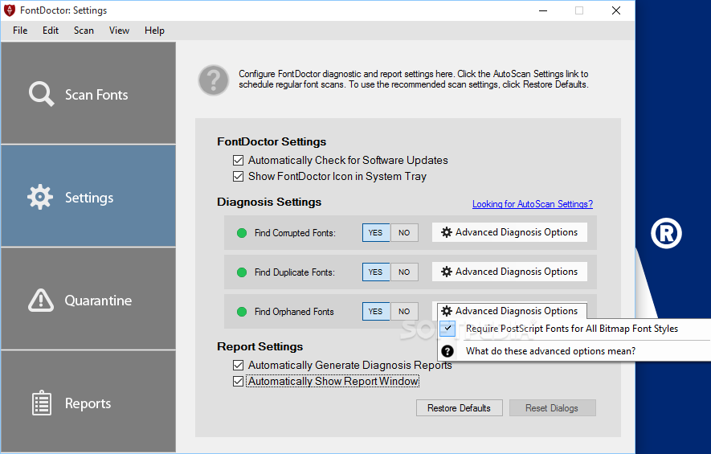Toggle Require PostScript Fonts for All Bitmap Font Styles

574,329
